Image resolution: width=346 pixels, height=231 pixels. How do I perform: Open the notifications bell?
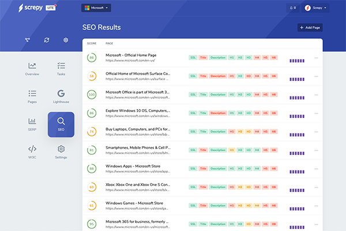[x=292, y=8]
